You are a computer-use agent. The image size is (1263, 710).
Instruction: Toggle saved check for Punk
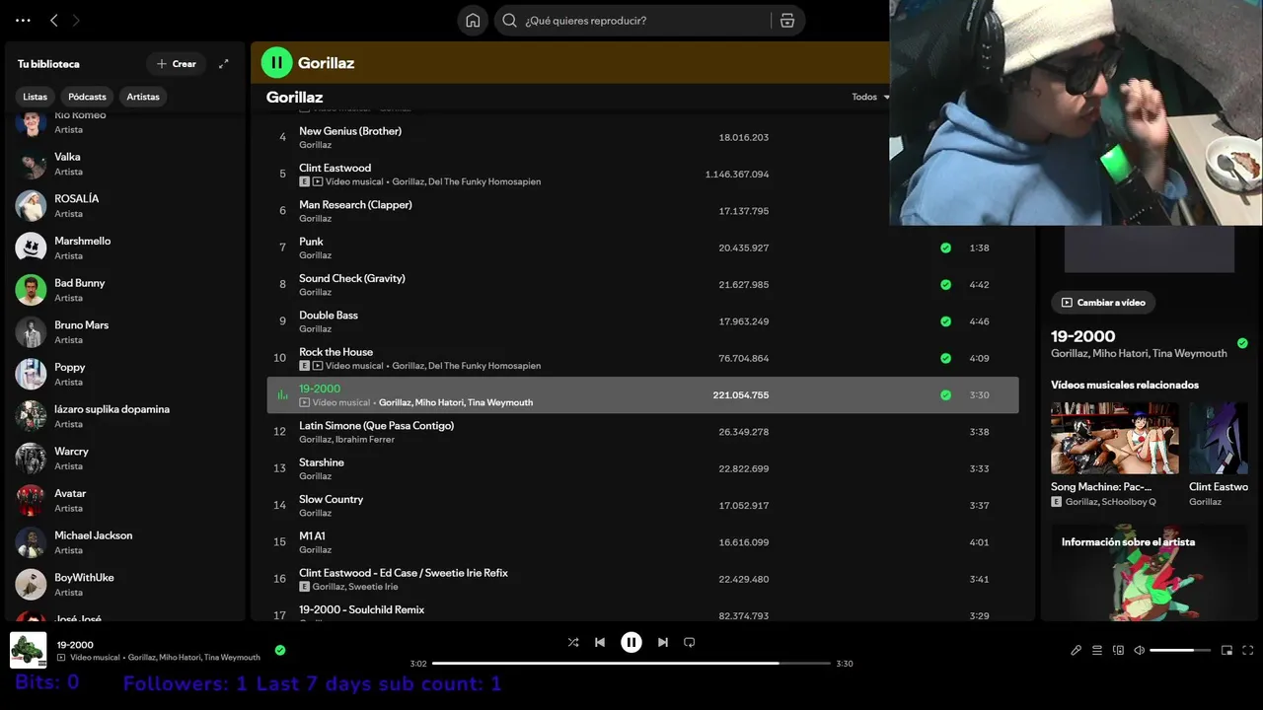(945, 248)
